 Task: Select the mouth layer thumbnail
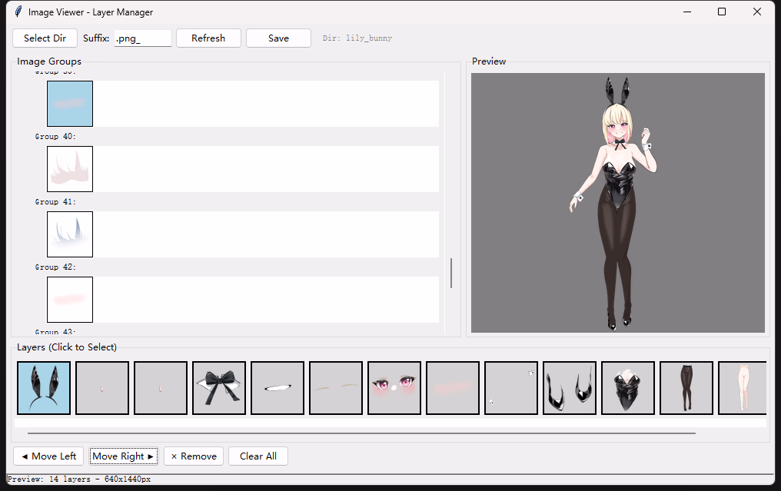(x=278, y=388)
